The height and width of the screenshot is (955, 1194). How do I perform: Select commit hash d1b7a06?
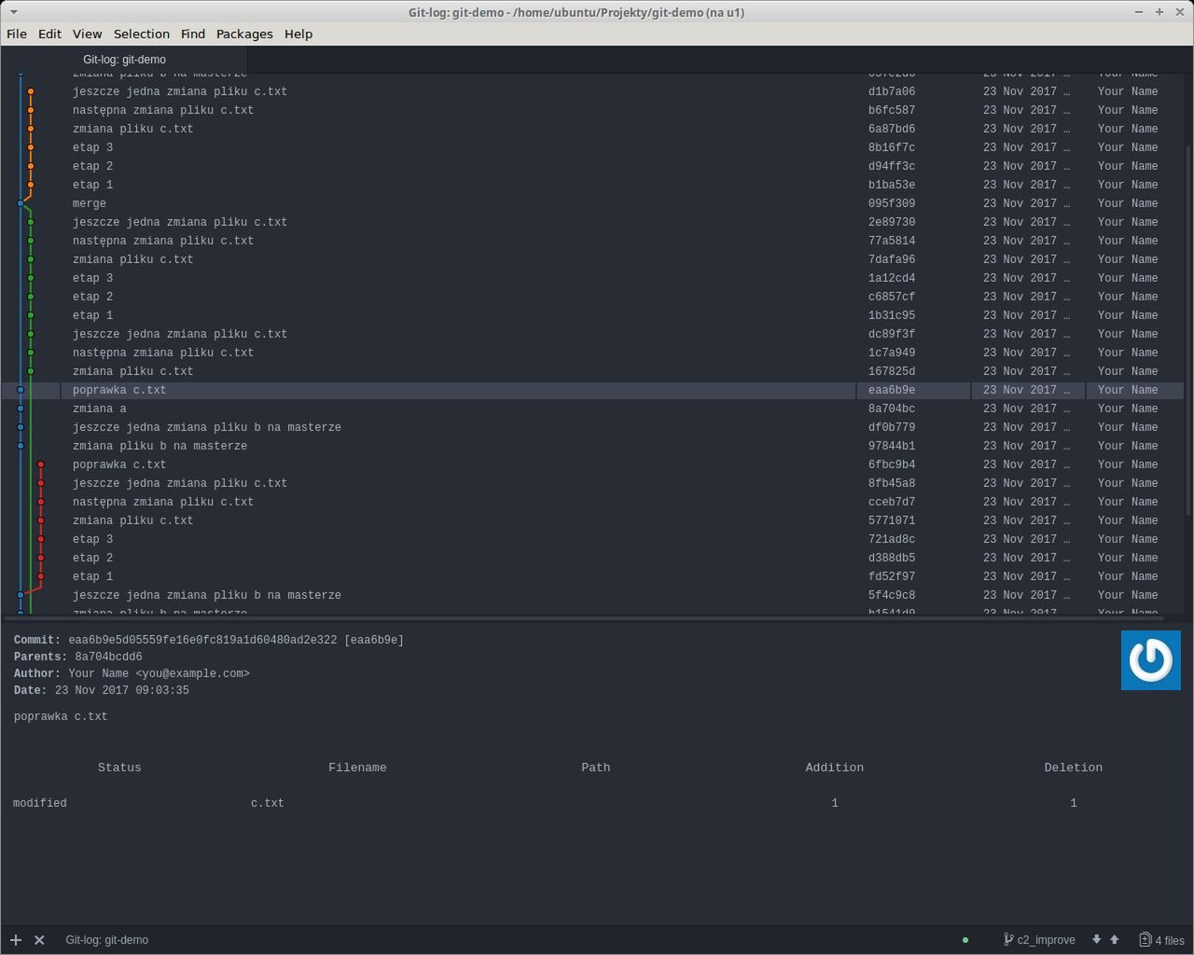coord(892,91)
